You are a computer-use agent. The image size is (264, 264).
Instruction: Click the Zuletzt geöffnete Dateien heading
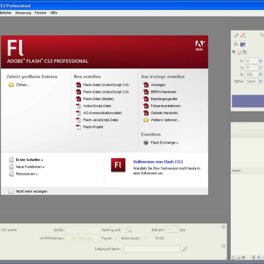pos(32,77)
